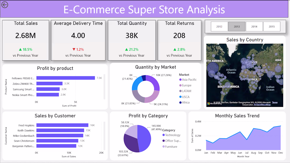
Task: Click the LATAM legend color dot
Action: pyautogui.click(x=180, y=91)
